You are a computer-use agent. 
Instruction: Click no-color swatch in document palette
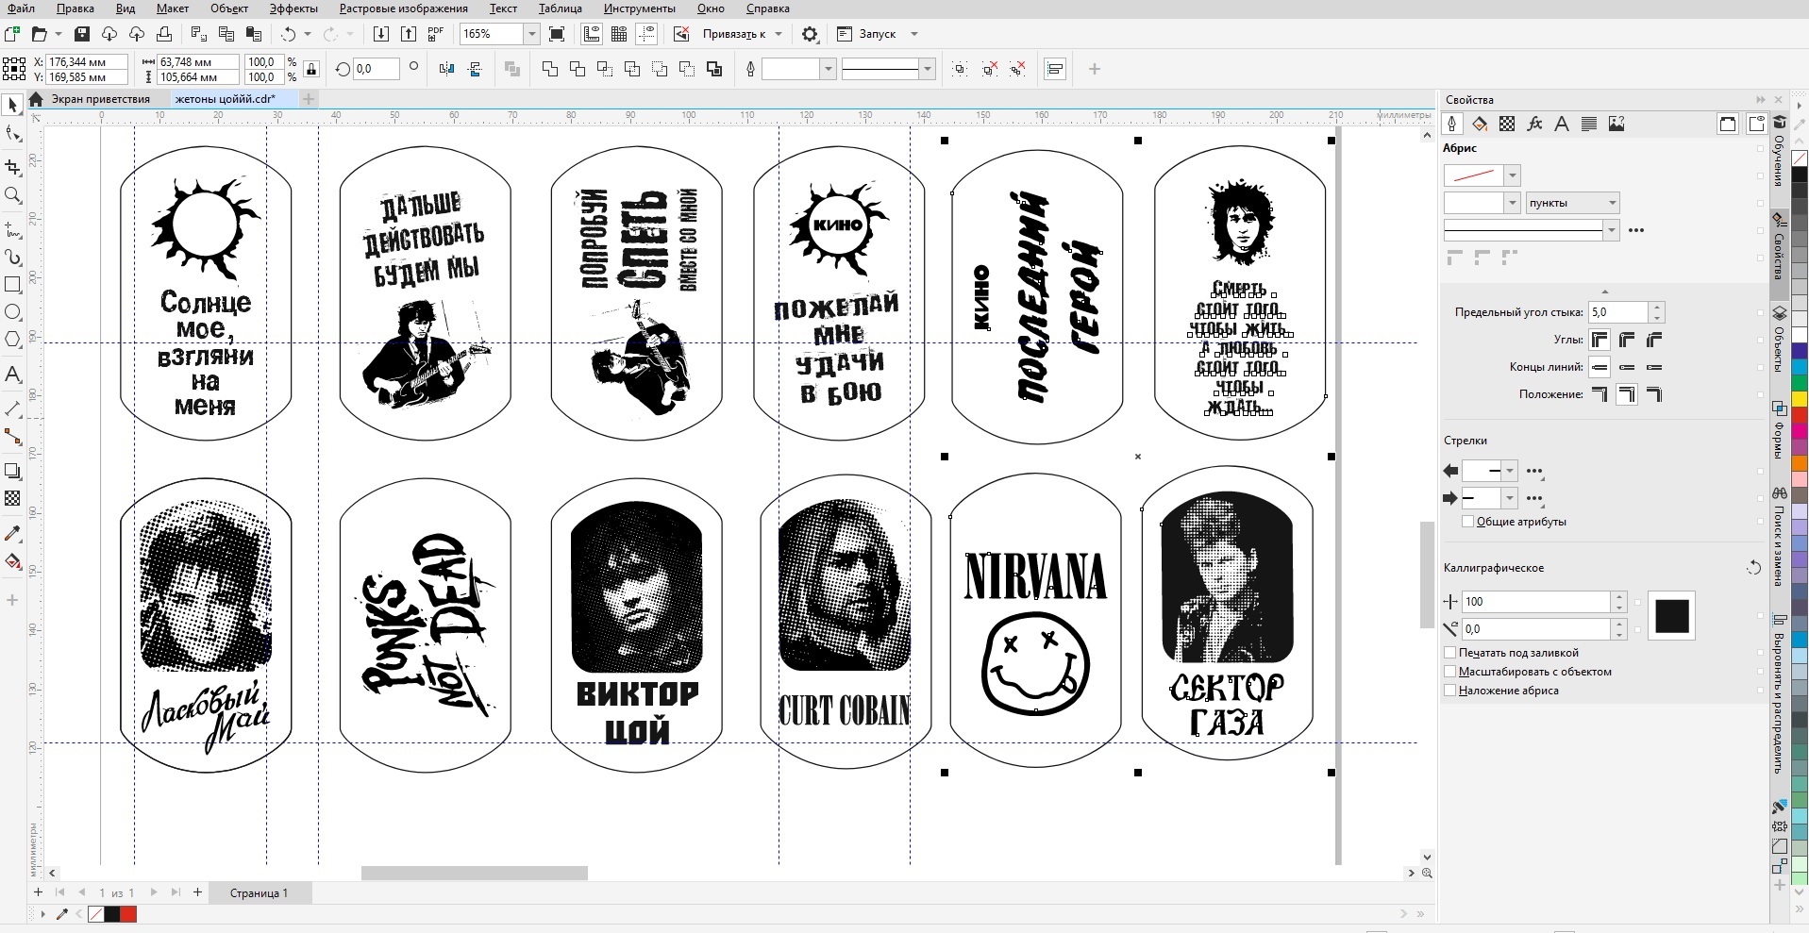coord(96,914)
